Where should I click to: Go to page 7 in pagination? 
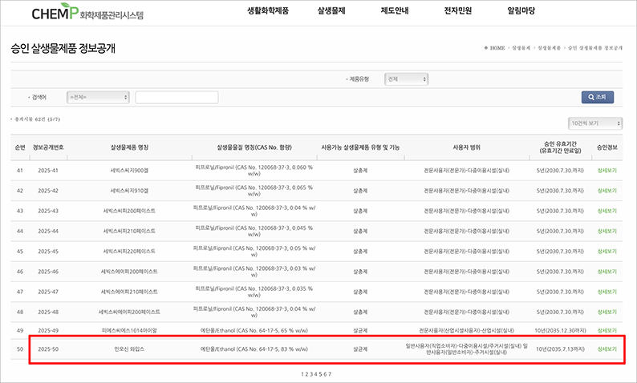328,374
